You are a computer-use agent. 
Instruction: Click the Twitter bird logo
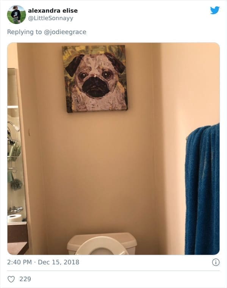coord(215,10)
